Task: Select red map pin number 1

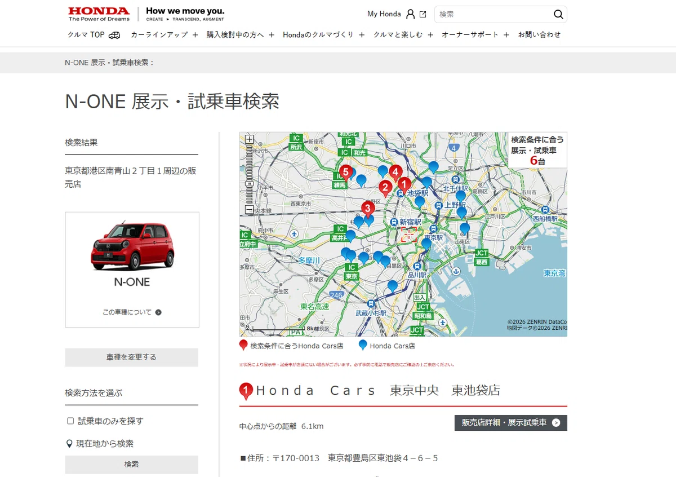Action: [x=404, y=185]
